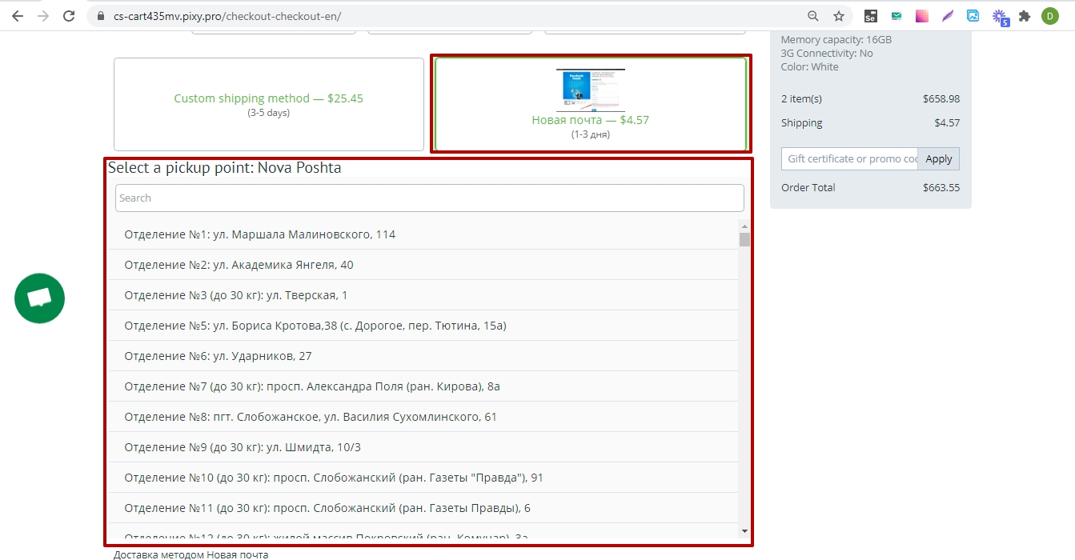Open the pink gradient extension icon
Image resolution: width=1075 pixels, height=560 pixels.
922,16
